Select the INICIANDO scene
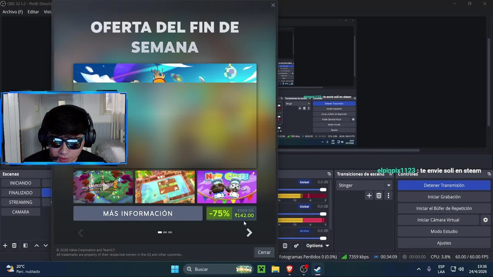This screenshot has width=493, height=277. [x=20, y=183]
